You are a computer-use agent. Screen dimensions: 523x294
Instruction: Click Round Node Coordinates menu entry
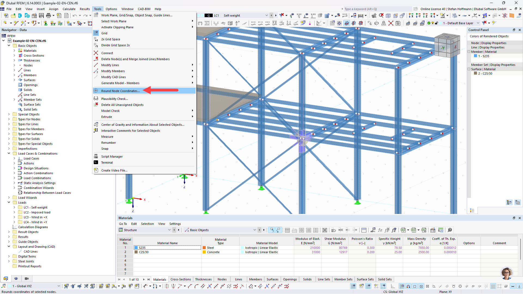pyautogui.click(x=120, y=91)
